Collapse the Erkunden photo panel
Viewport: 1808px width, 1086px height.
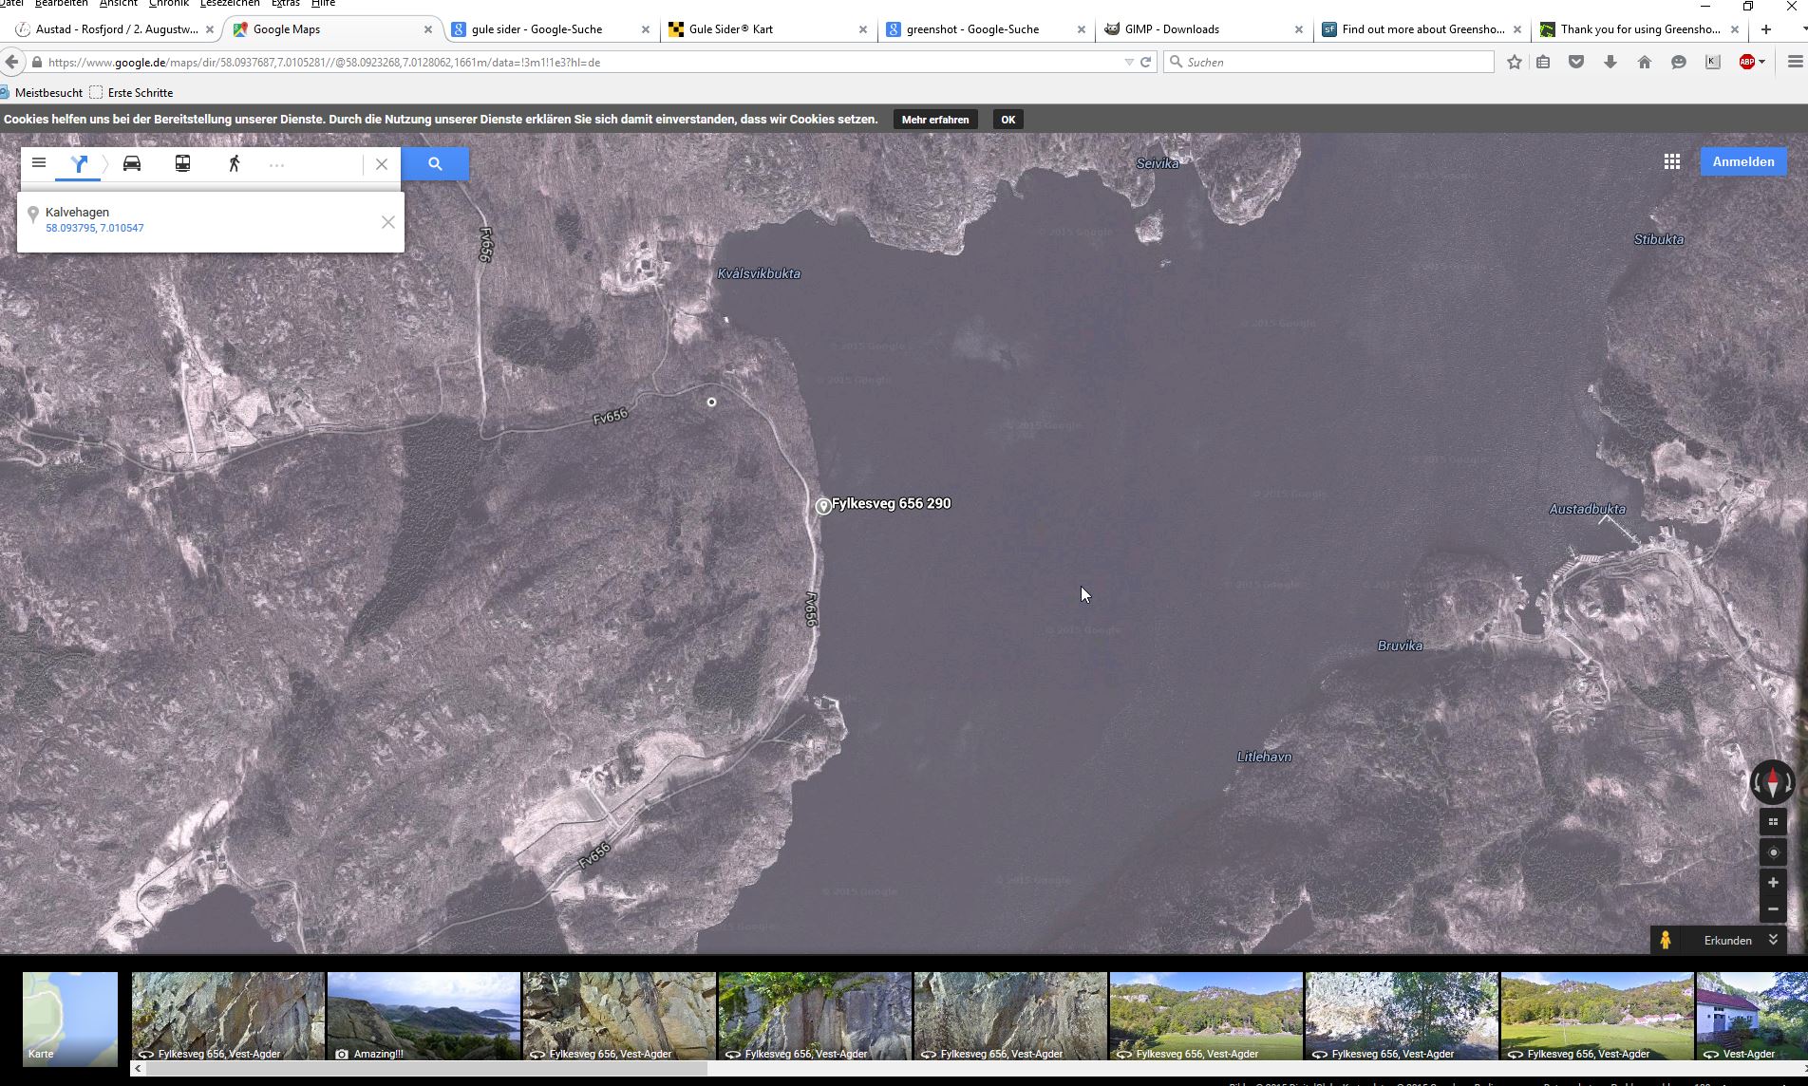pyautogui.click(x=1772, y=940)
